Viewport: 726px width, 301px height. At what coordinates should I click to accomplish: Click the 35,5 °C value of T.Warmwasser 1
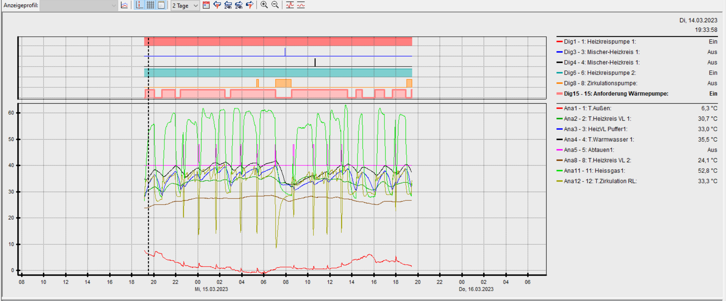(707, 140)
